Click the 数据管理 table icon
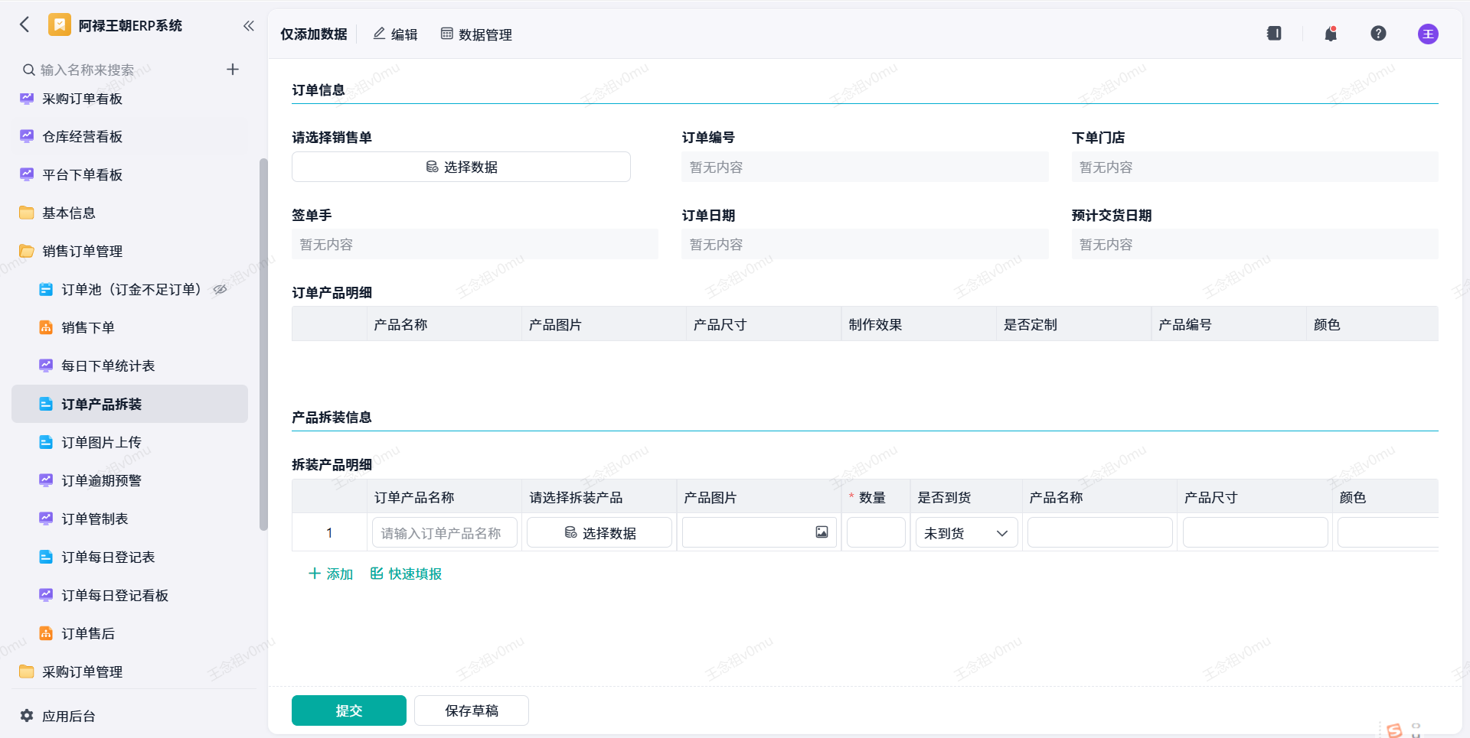 coord(447,34)
